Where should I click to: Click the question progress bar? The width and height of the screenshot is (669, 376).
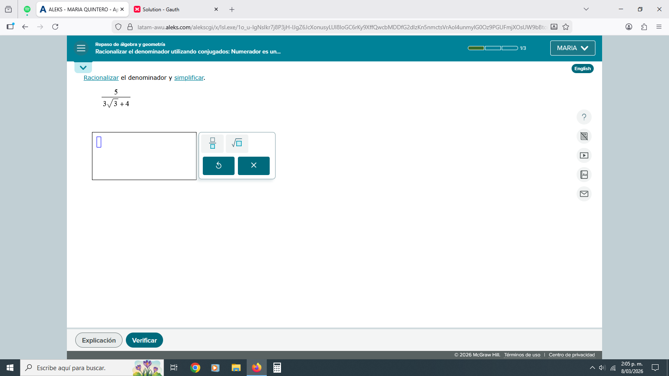[493, 48]
